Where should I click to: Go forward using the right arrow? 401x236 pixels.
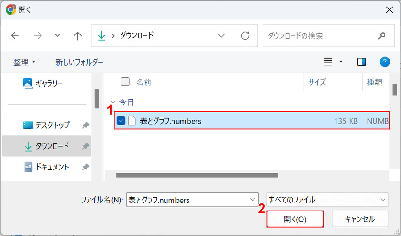(x=38, y=35)
